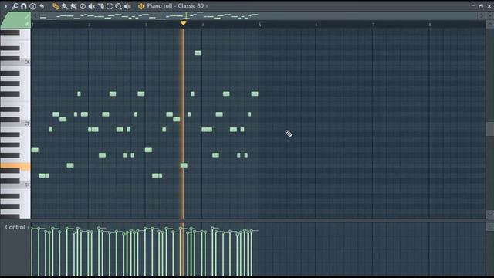Click the C6 piano key
This screenshot has height=278, width=494.
[x=15, y=62]
